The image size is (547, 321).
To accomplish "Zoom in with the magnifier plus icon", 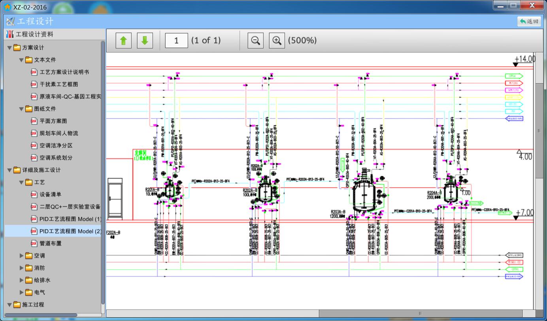I will pyautogui.click(x=277, y=40).
